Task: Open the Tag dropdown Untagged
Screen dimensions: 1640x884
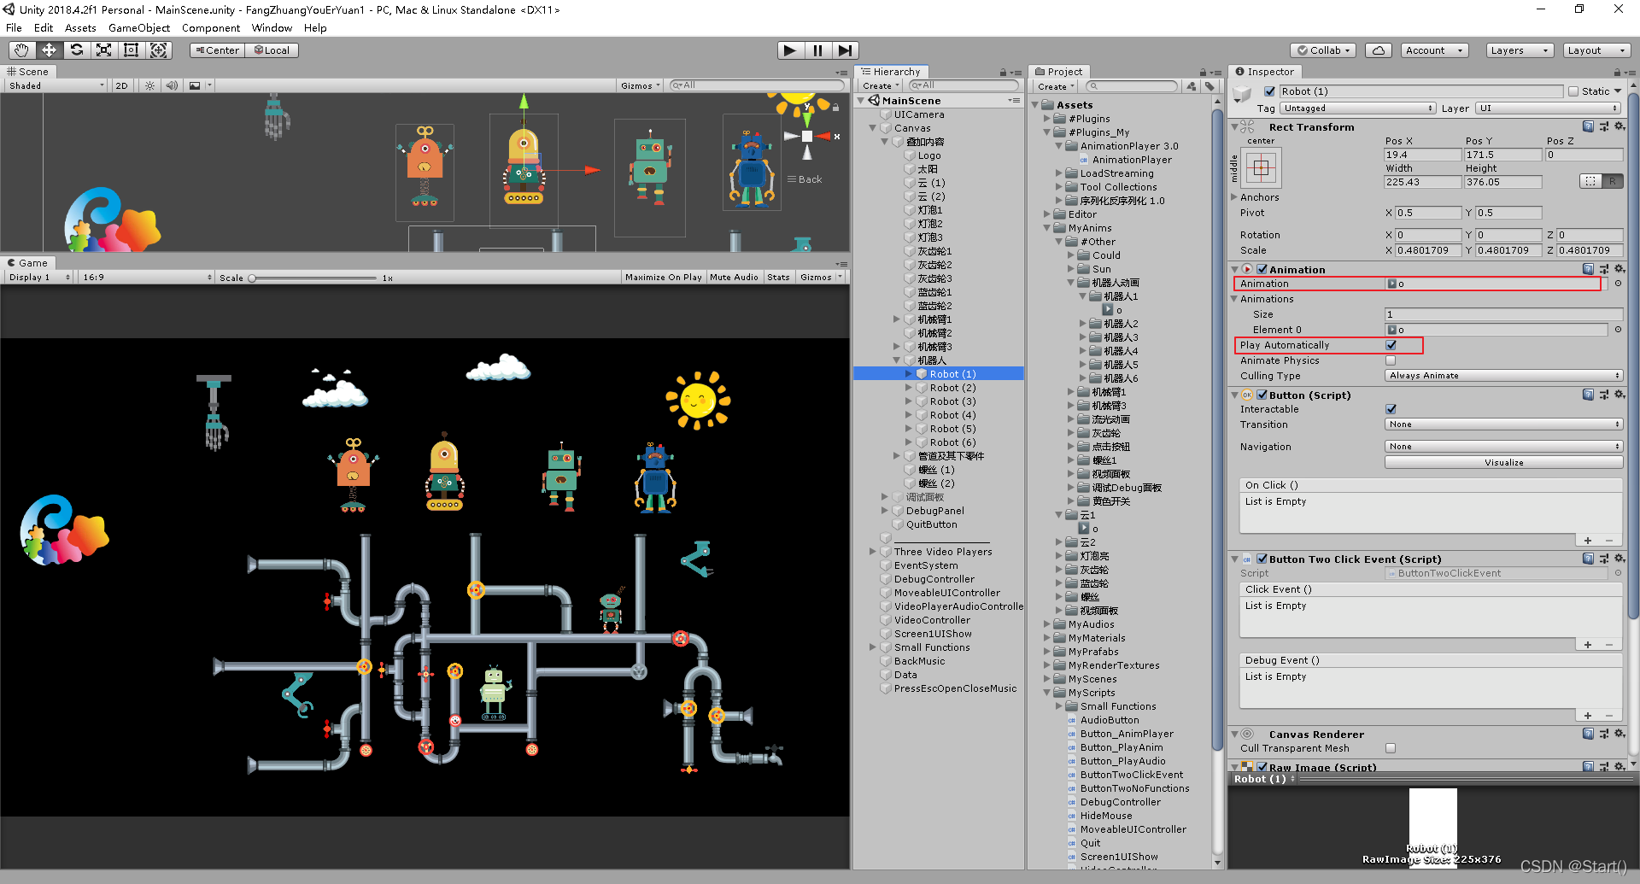Action: click(1357, 108)
